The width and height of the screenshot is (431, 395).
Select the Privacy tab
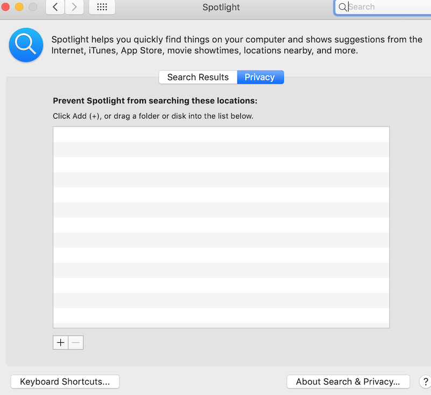(260, 77)
